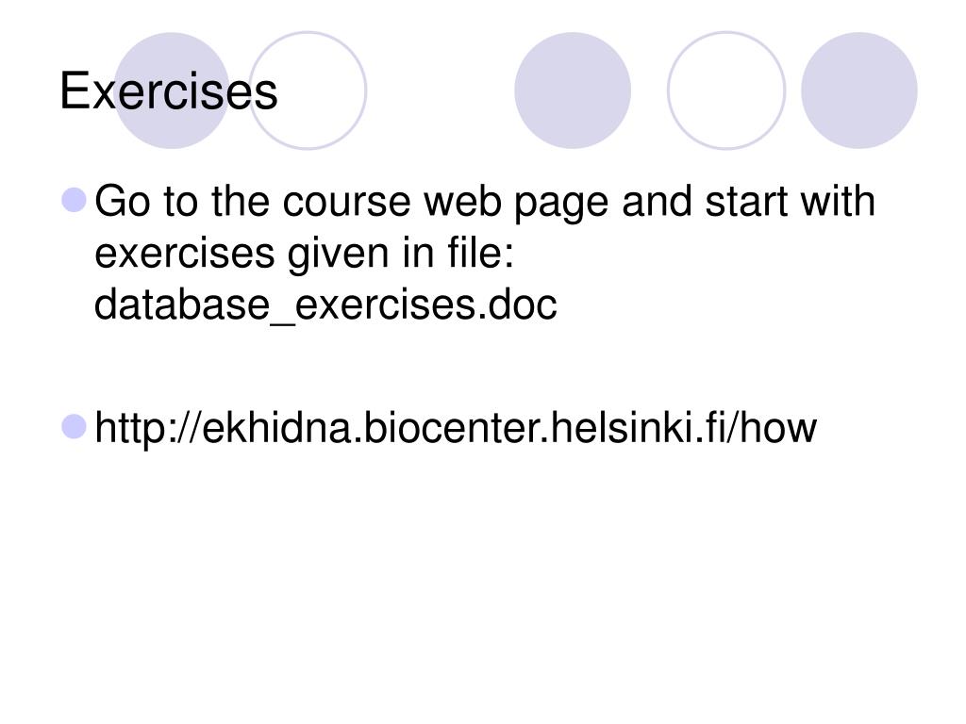Click the words 'start with' in the first line

[x=791, y=202]
